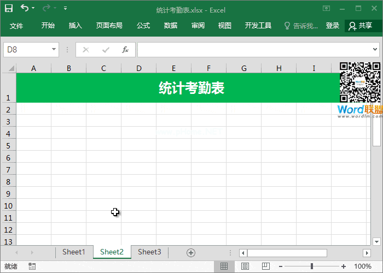
Task: Select column A header
Action: click(34, 68)
